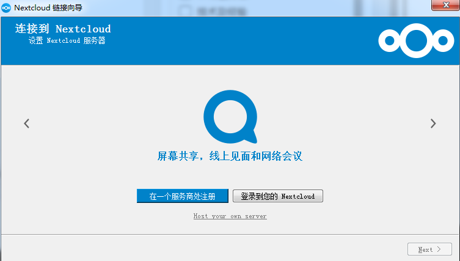
Task: Click the 设置 Nextcloud 服务器 subtitle
Action: pos(67,40)
